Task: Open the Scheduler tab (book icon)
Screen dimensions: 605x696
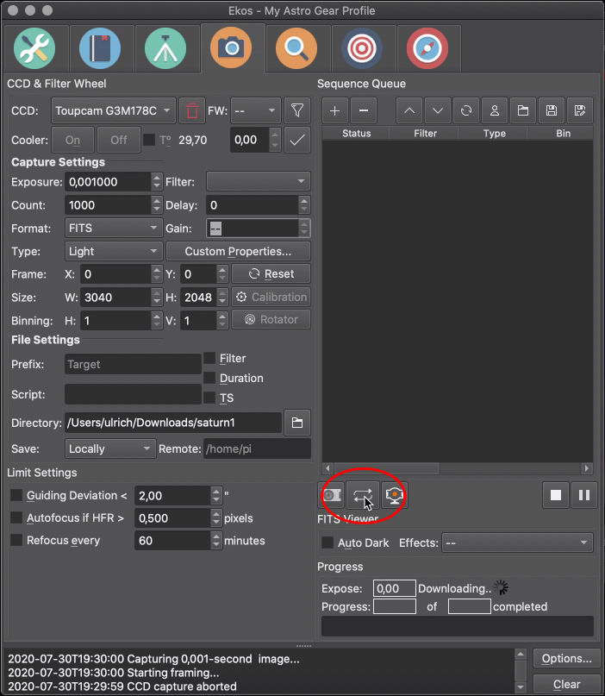Action: click(x=100, y=48)
